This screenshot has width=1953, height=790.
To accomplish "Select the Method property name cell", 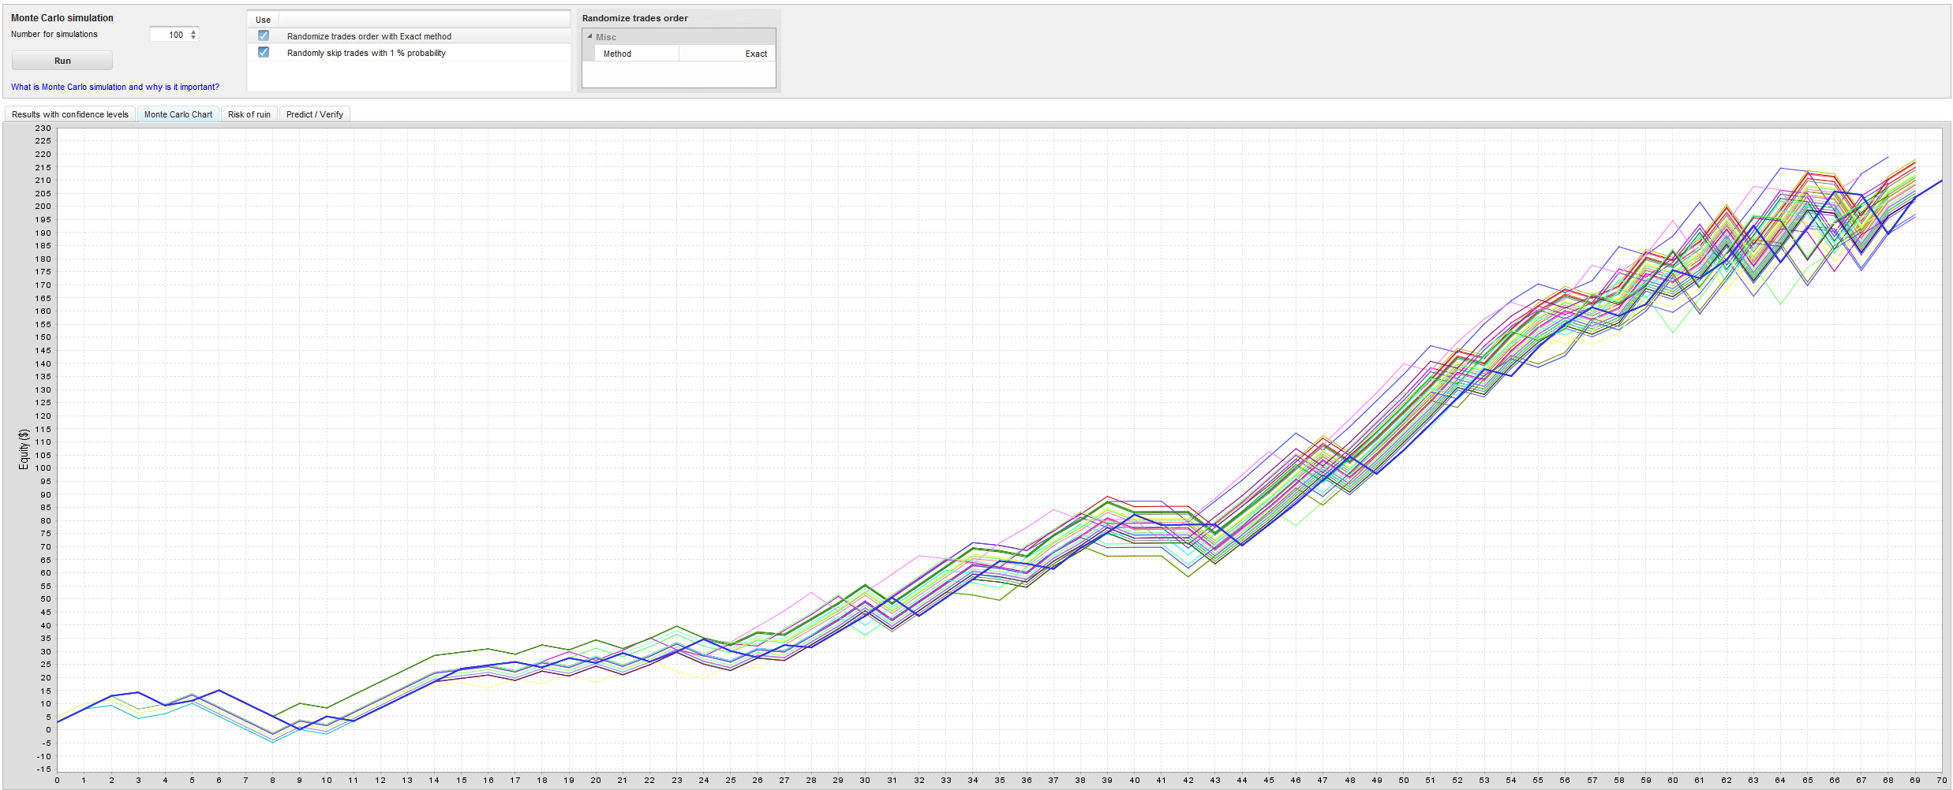I will [x=636, y=54].
